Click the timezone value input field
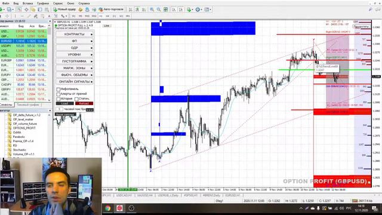Image resolution: width=382 pixels, height=215 pixels. coord(59,109)
